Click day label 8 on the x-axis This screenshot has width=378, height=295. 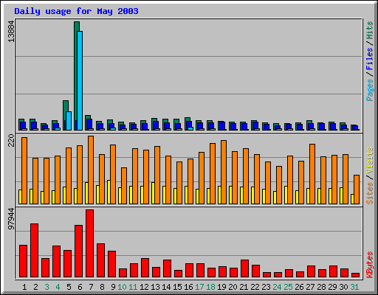point(102,287)
